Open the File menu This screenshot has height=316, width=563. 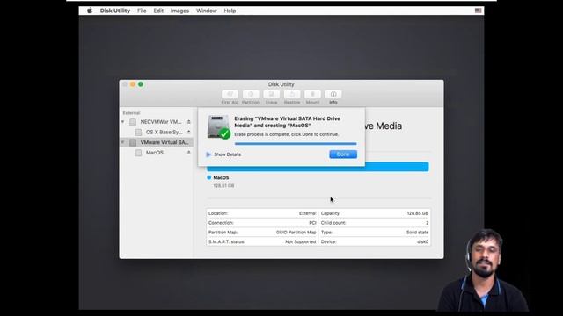coord(142,11)
